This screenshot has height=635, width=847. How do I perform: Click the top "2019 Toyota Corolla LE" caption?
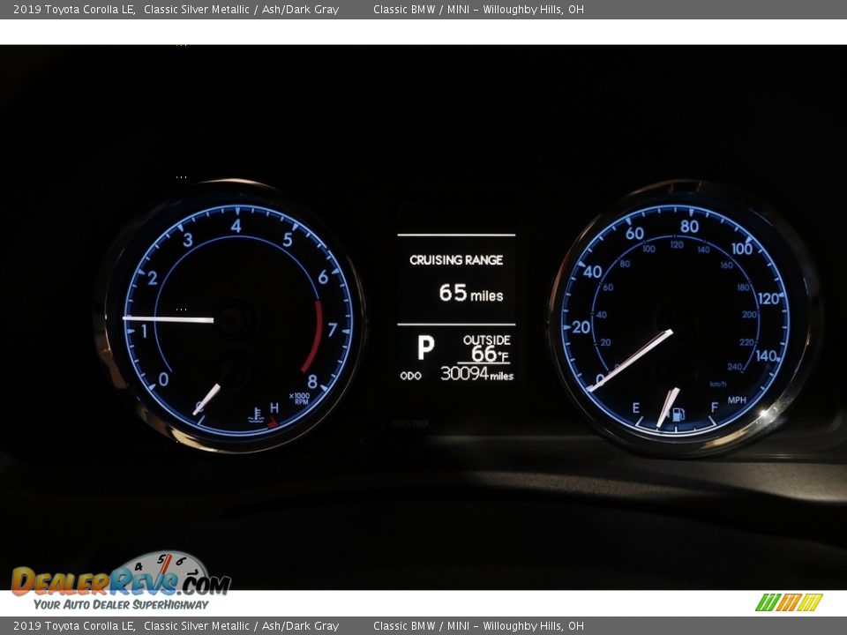tap(74, 9)
